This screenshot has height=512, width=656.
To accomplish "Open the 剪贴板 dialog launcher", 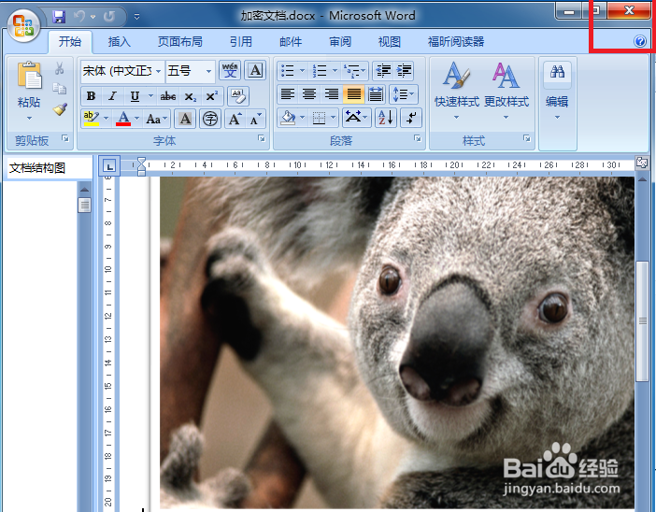I will click(x=64, y=138).
